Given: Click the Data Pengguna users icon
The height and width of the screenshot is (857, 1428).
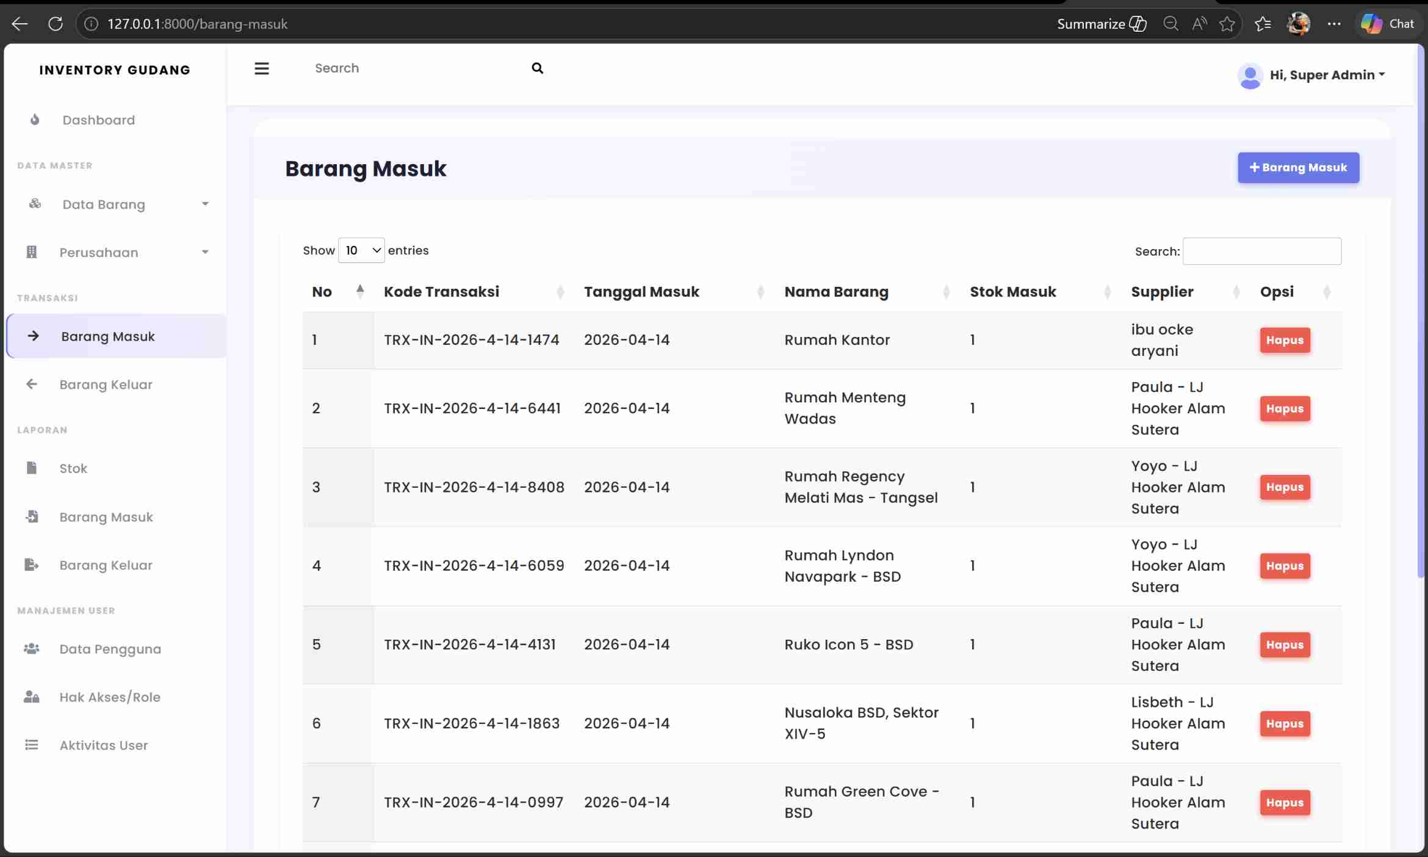Looking at the screenshot, I should coord(32,648).
